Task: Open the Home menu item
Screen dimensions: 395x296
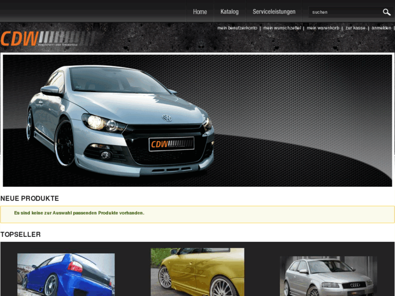Action: [200, 11]
